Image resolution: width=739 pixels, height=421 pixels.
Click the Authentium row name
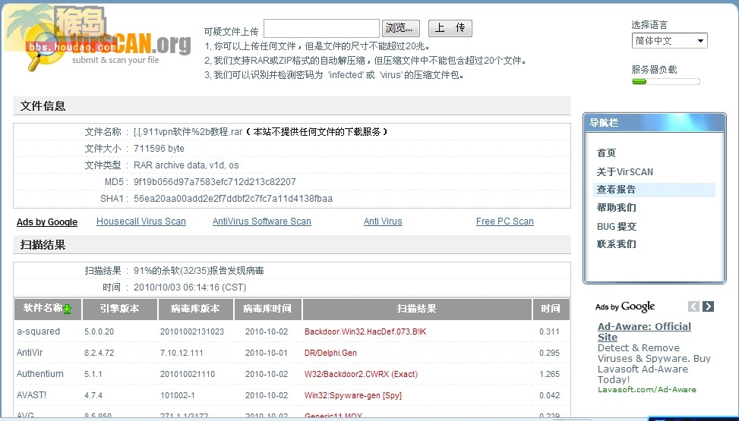[40, 374]
